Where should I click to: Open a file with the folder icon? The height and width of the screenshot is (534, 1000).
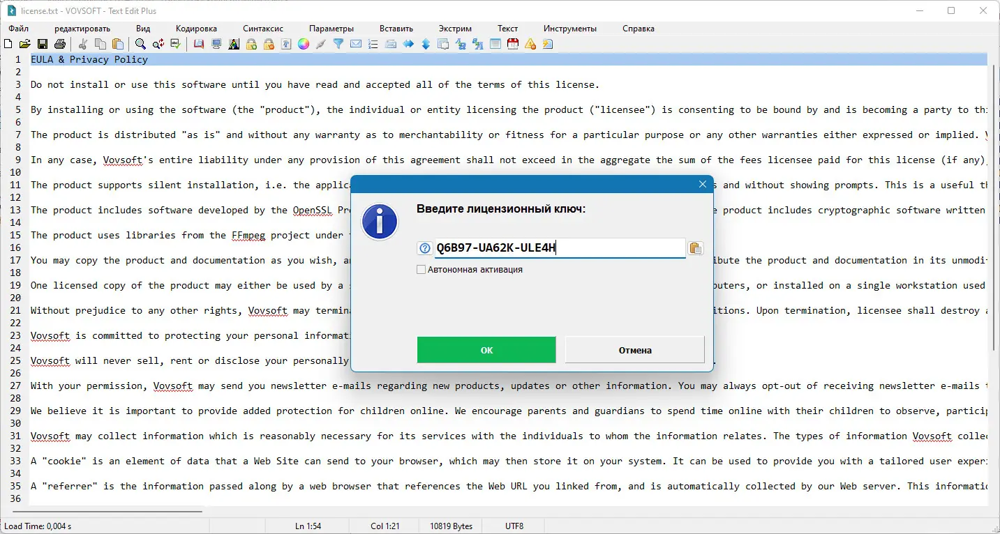point(25,44)
